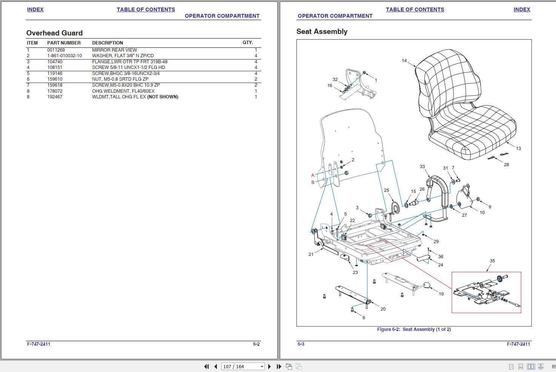Click the Overhead Guard heading
This screenshot has width=556, height=372.
pos(54,33)
